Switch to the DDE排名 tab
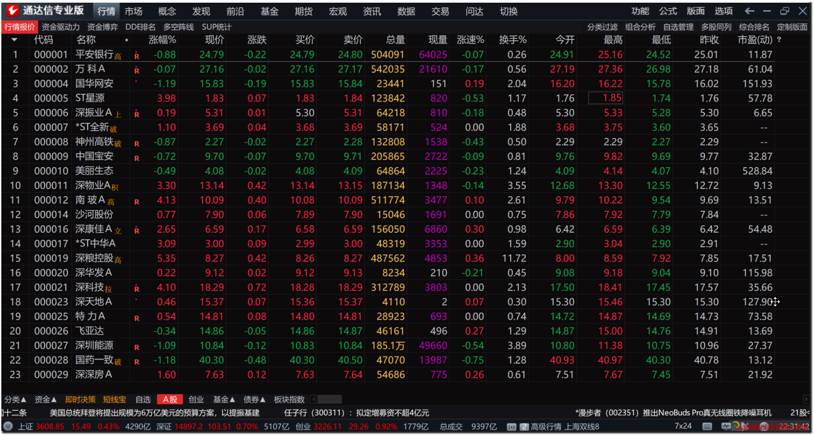The width and height of the screenshot is (814, 435). click(x=140, y=27)
